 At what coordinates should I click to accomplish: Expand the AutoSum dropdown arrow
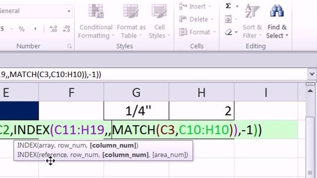click(237, 6)
